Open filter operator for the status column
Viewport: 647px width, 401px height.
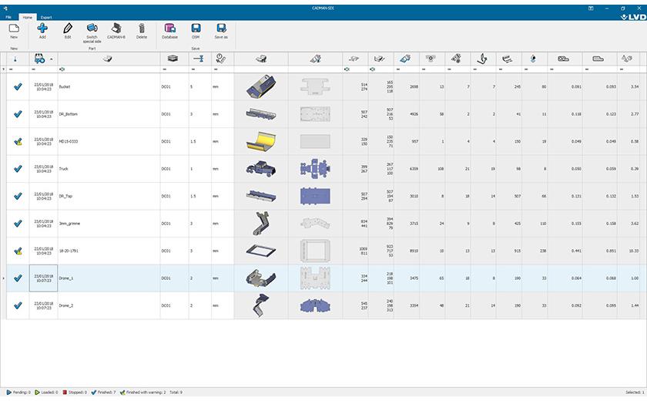coord(11,69)
